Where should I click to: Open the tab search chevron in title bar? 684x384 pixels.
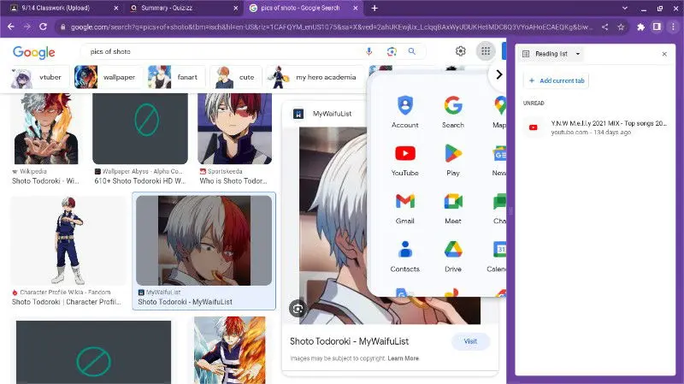pyautogui.click(x=625, y=8)
